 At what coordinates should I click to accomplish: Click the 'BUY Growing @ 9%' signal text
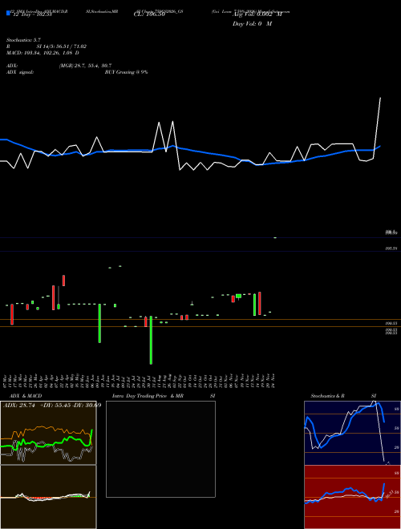click(126, 72)
